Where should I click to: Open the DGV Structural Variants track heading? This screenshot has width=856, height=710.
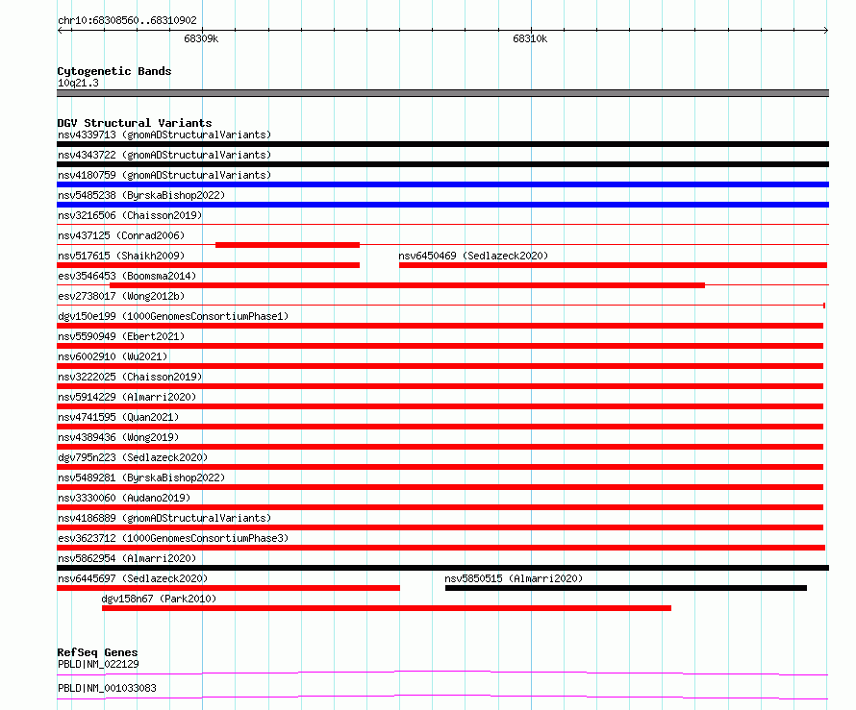(135, 123)
